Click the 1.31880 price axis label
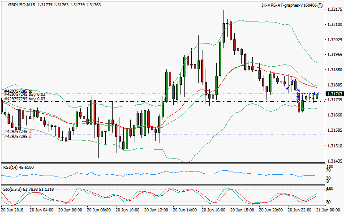The width and height of the screenshot is (344, 215). click(x=334, y=70)
